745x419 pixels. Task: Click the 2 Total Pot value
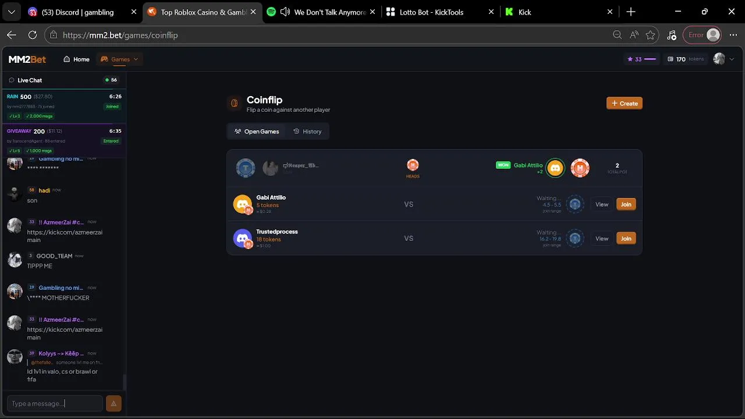point(617,166)
